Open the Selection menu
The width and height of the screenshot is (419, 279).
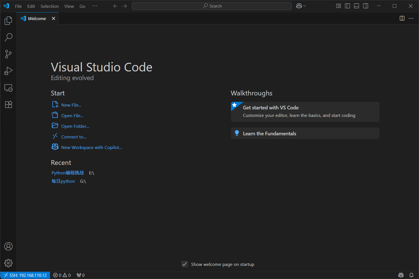(49, 6)
